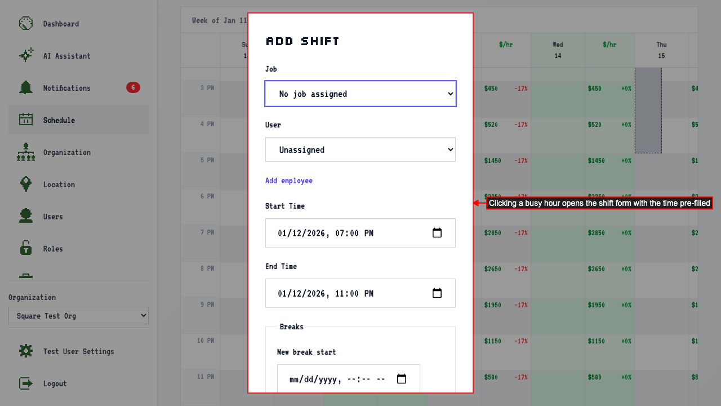Click the End Time date field
Viewport: 721px width, 406px height.
[360, 293]
